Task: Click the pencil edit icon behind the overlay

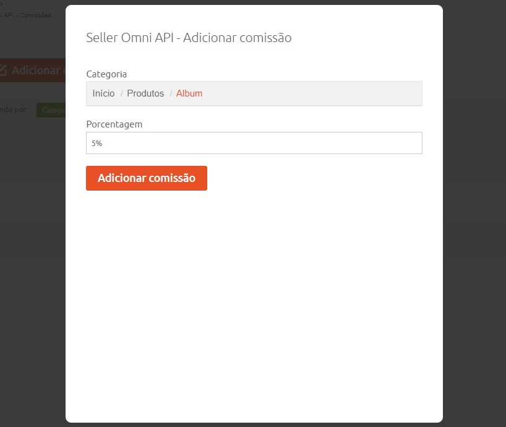Action: (2, 70)
